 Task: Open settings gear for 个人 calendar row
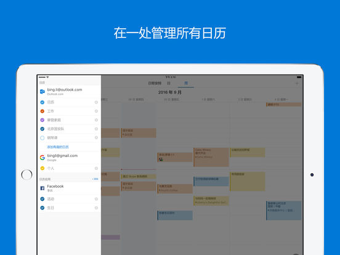click(x=96, y=168)
